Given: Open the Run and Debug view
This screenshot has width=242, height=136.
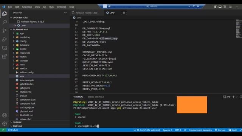Looking at the screenshot, I should [5, 39].
